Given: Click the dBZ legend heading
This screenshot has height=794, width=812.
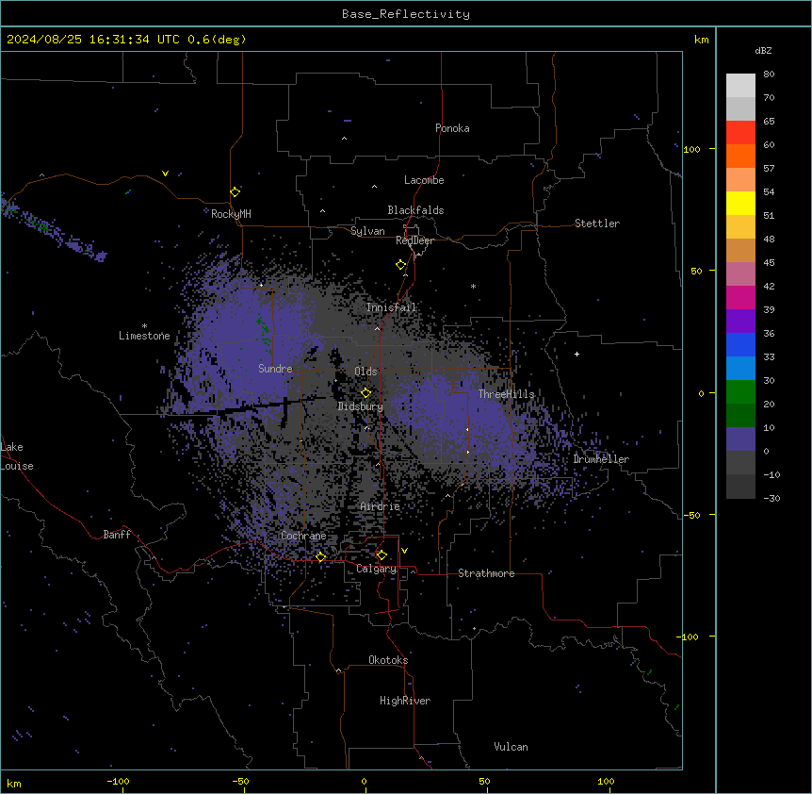Looking at the screenshot, I should (x=763, y=51).
